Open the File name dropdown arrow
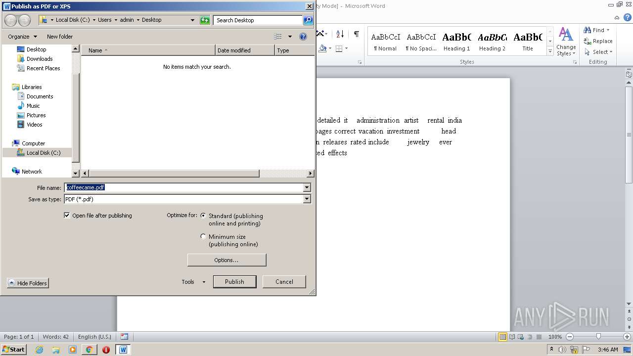 click(307, 187)
